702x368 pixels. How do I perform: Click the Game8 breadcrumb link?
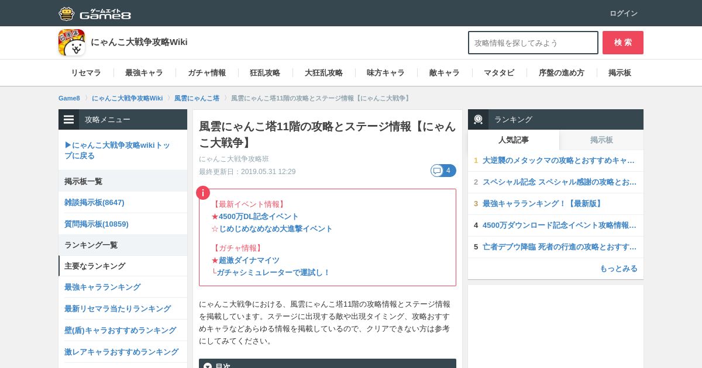(x=69, y=98)
